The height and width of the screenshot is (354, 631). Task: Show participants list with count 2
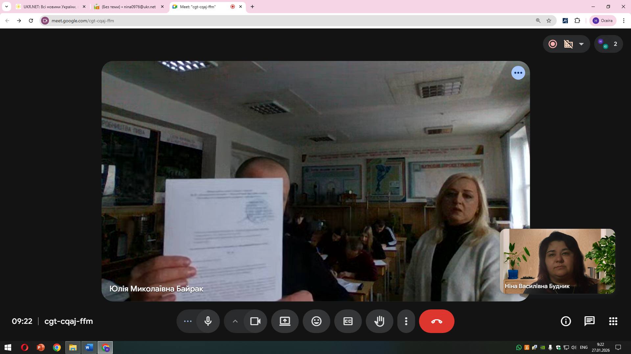[x=609, y=44]
